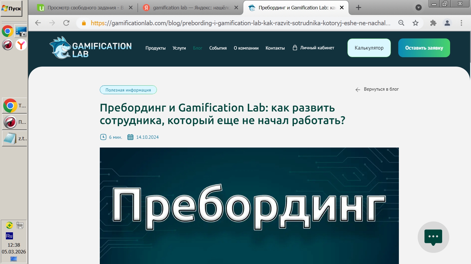
Task: Click the Gamification Lab shark logo
Action: (x=90, y=48)
